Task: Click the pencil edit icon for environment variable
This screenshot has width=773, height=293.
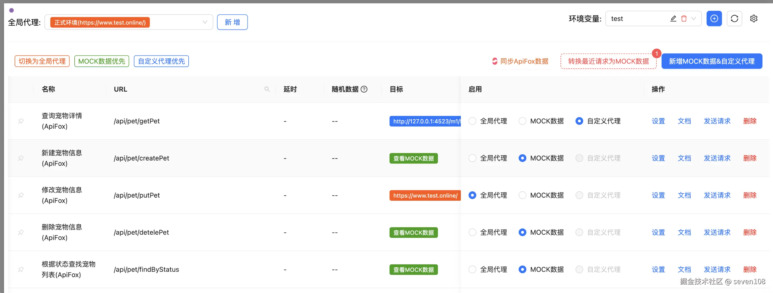Action: 673,19
